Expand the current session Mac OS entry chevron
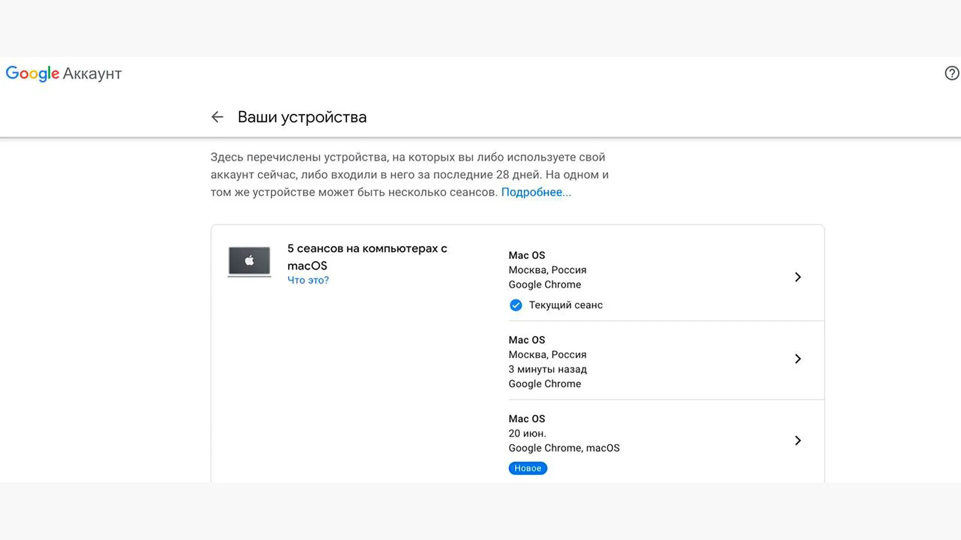The height and width of the screenshot is (540, 961). click(x=798, y=277)
